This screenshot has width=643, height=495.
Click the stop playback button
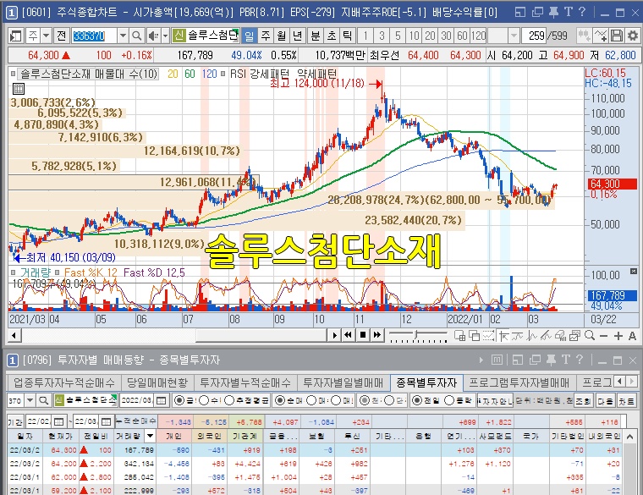tap(362, 335)
